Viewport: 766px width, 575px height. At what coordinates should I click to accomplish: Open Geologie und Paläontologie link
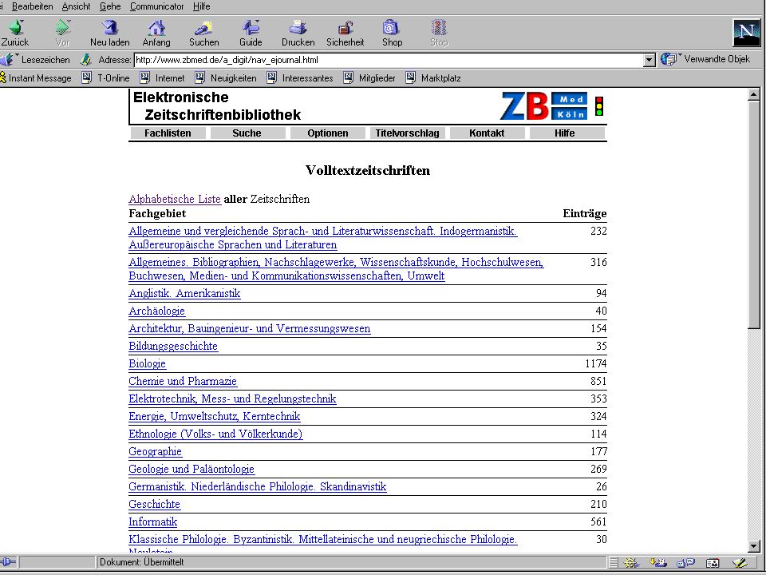(x=191, y=470)
